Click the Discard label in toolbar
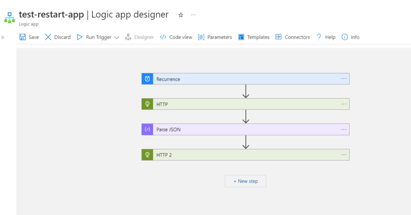 (x=62, y=37)
